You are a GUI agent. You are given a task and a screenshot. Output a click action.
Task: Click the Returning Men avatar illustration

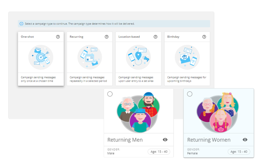point(138,112)
